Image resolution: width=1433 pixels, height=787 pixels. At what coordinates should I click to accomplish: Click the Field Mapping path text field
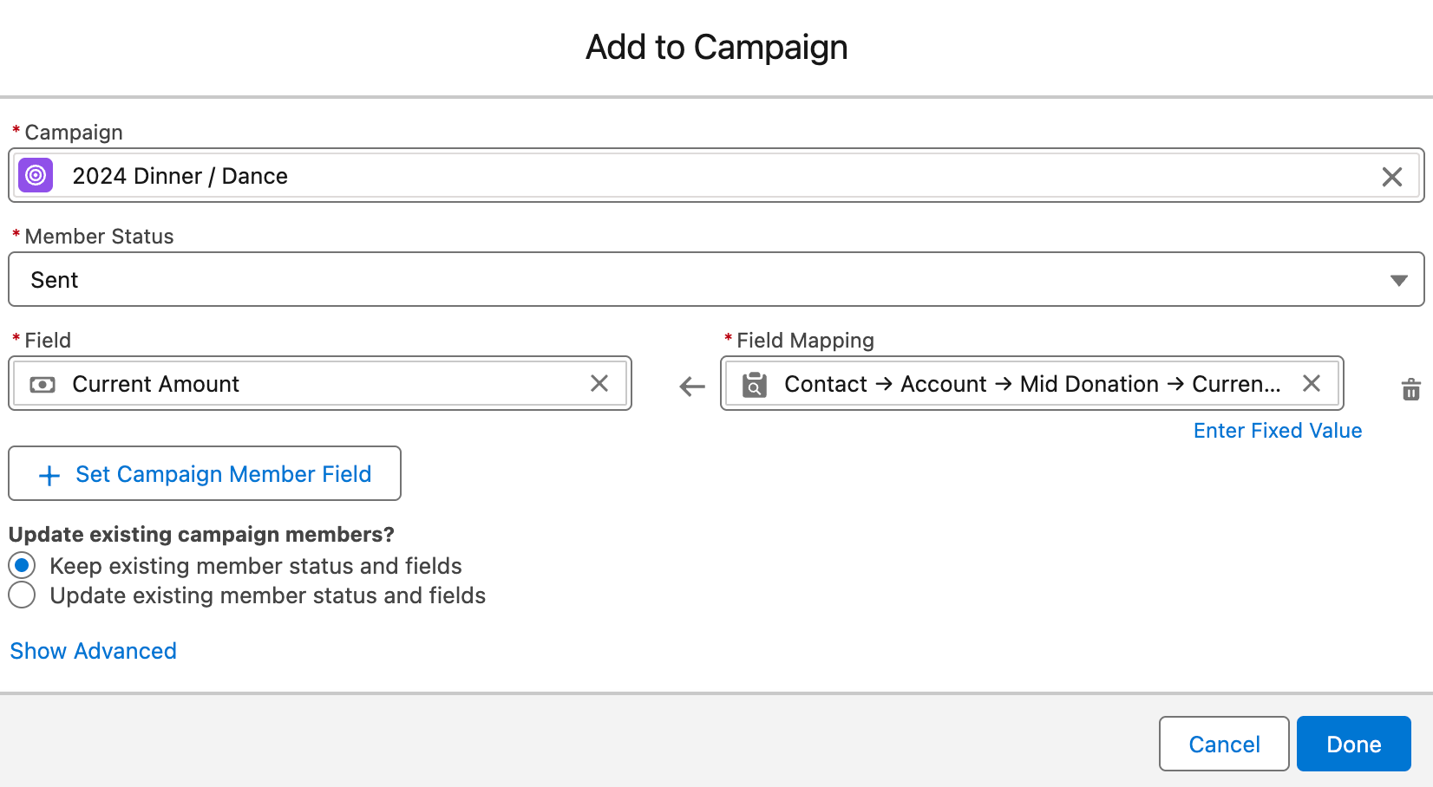coord(1032,384)
